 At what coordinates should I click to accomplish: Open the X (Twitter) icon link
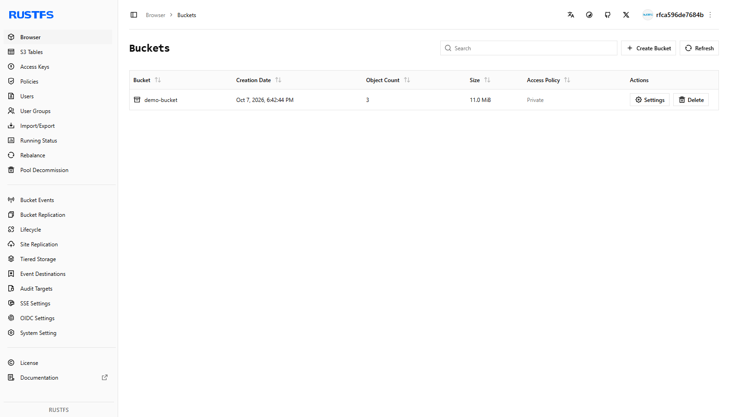626,15
